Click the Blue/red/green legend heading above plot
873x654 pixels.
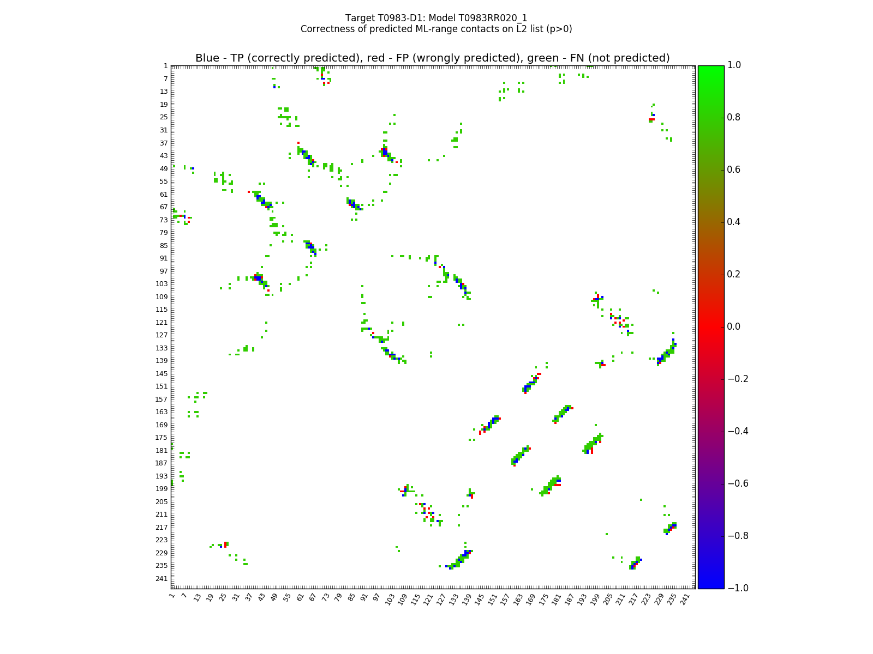pyautogui.click(x=432, y=58)
